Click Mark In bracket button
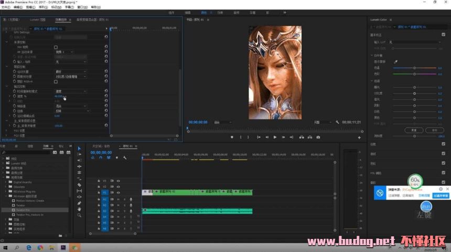Image resolution: width=451 pixels, height=252 pixels. [x=241, y=138]
